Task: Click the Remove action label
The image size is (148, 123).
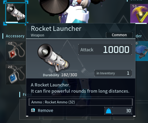Action: [x=46, y=111]
